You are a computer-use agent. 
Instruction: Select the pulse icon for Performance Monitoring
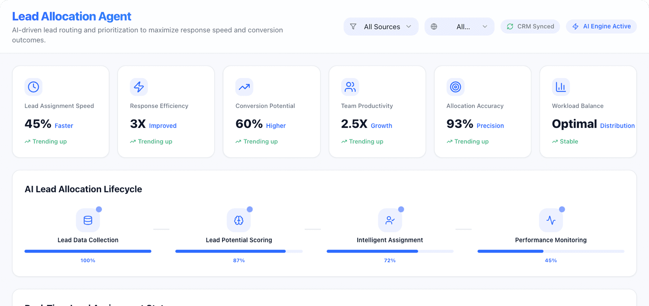tap(551, 220)
